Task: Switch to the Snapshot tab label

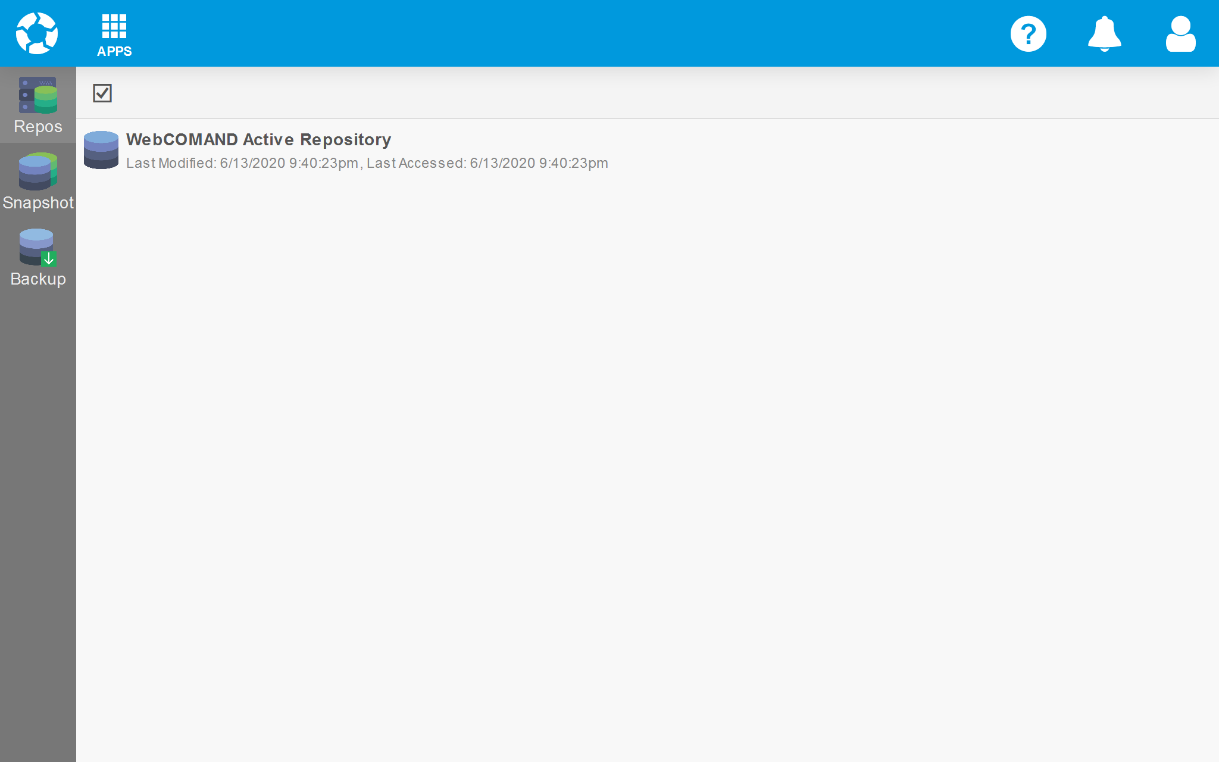Action: tap(37, 203)
